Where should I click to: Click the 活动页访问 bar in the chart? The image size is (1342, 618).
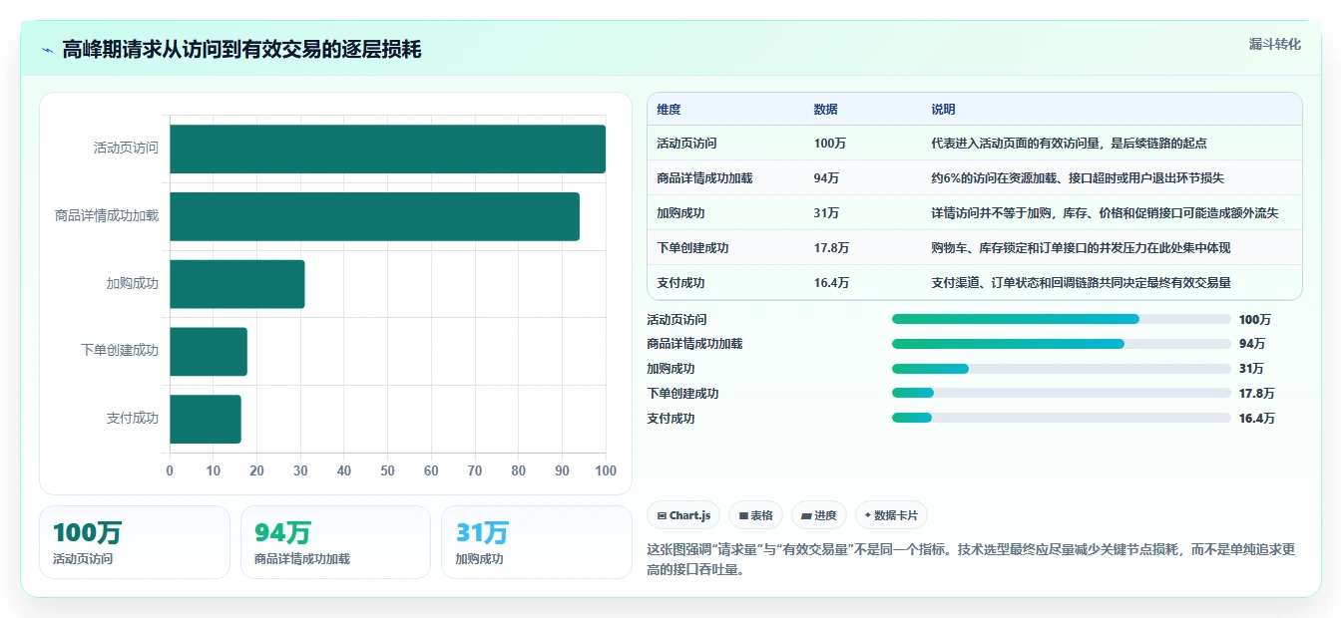[x=387, y=149]
